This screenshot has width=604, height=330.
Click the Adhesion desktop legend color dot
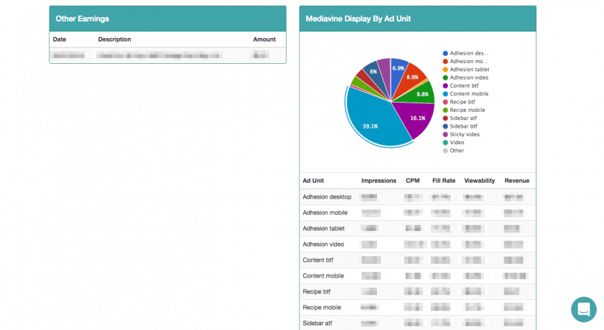click(x=445, y=54)
